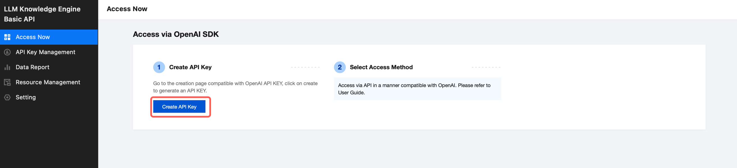The width and height of the screenshot is (737, 168).
Task: Click the Access Now grid icon
Action: tap(8, 37)
